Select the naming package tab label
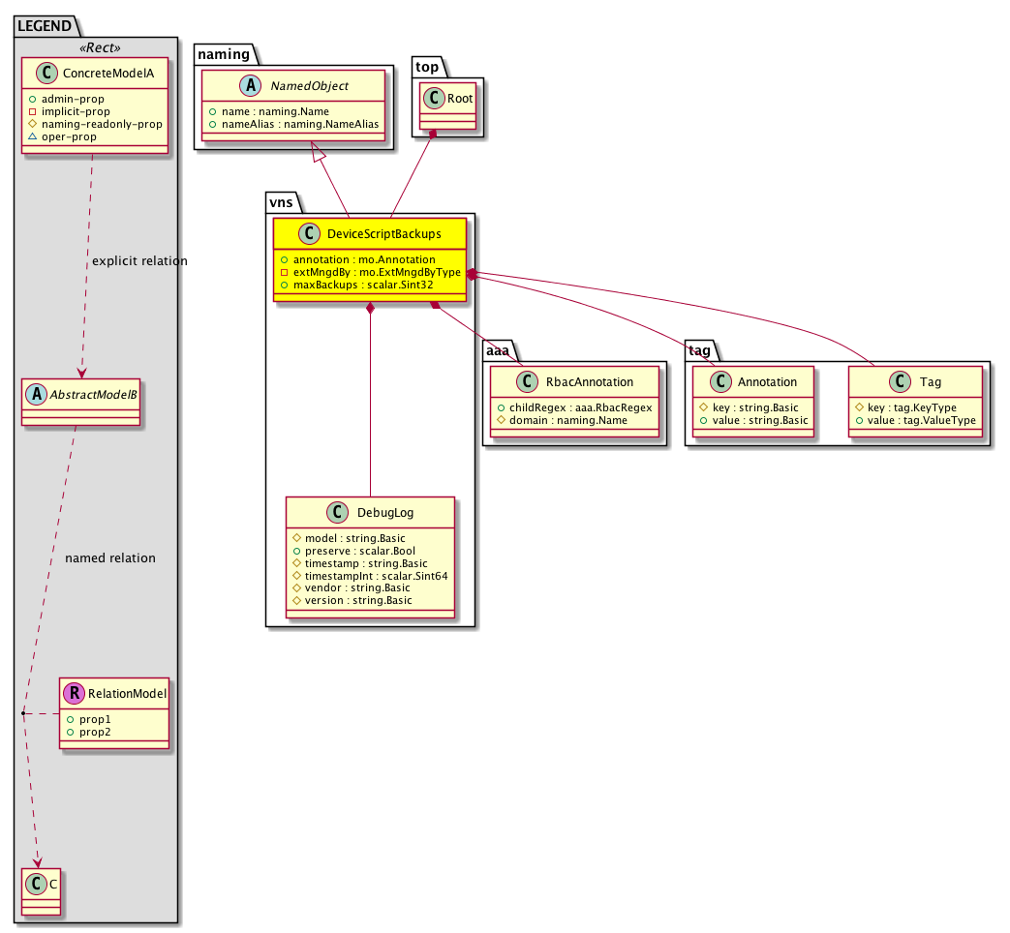Image resolution: width=1010 pixels, height=933 pixels. 222,54
